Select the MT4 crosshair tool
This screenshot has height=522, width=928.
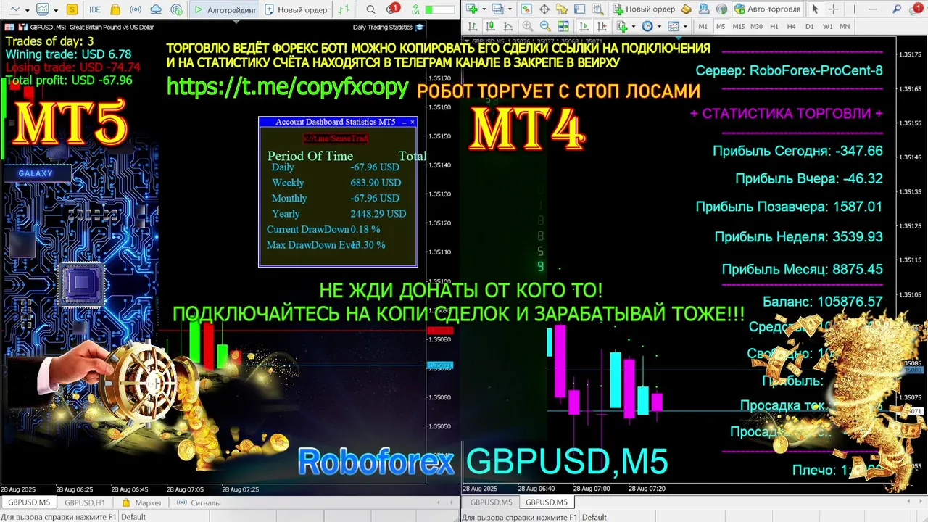pyautogui.click(x=833, y=9)
